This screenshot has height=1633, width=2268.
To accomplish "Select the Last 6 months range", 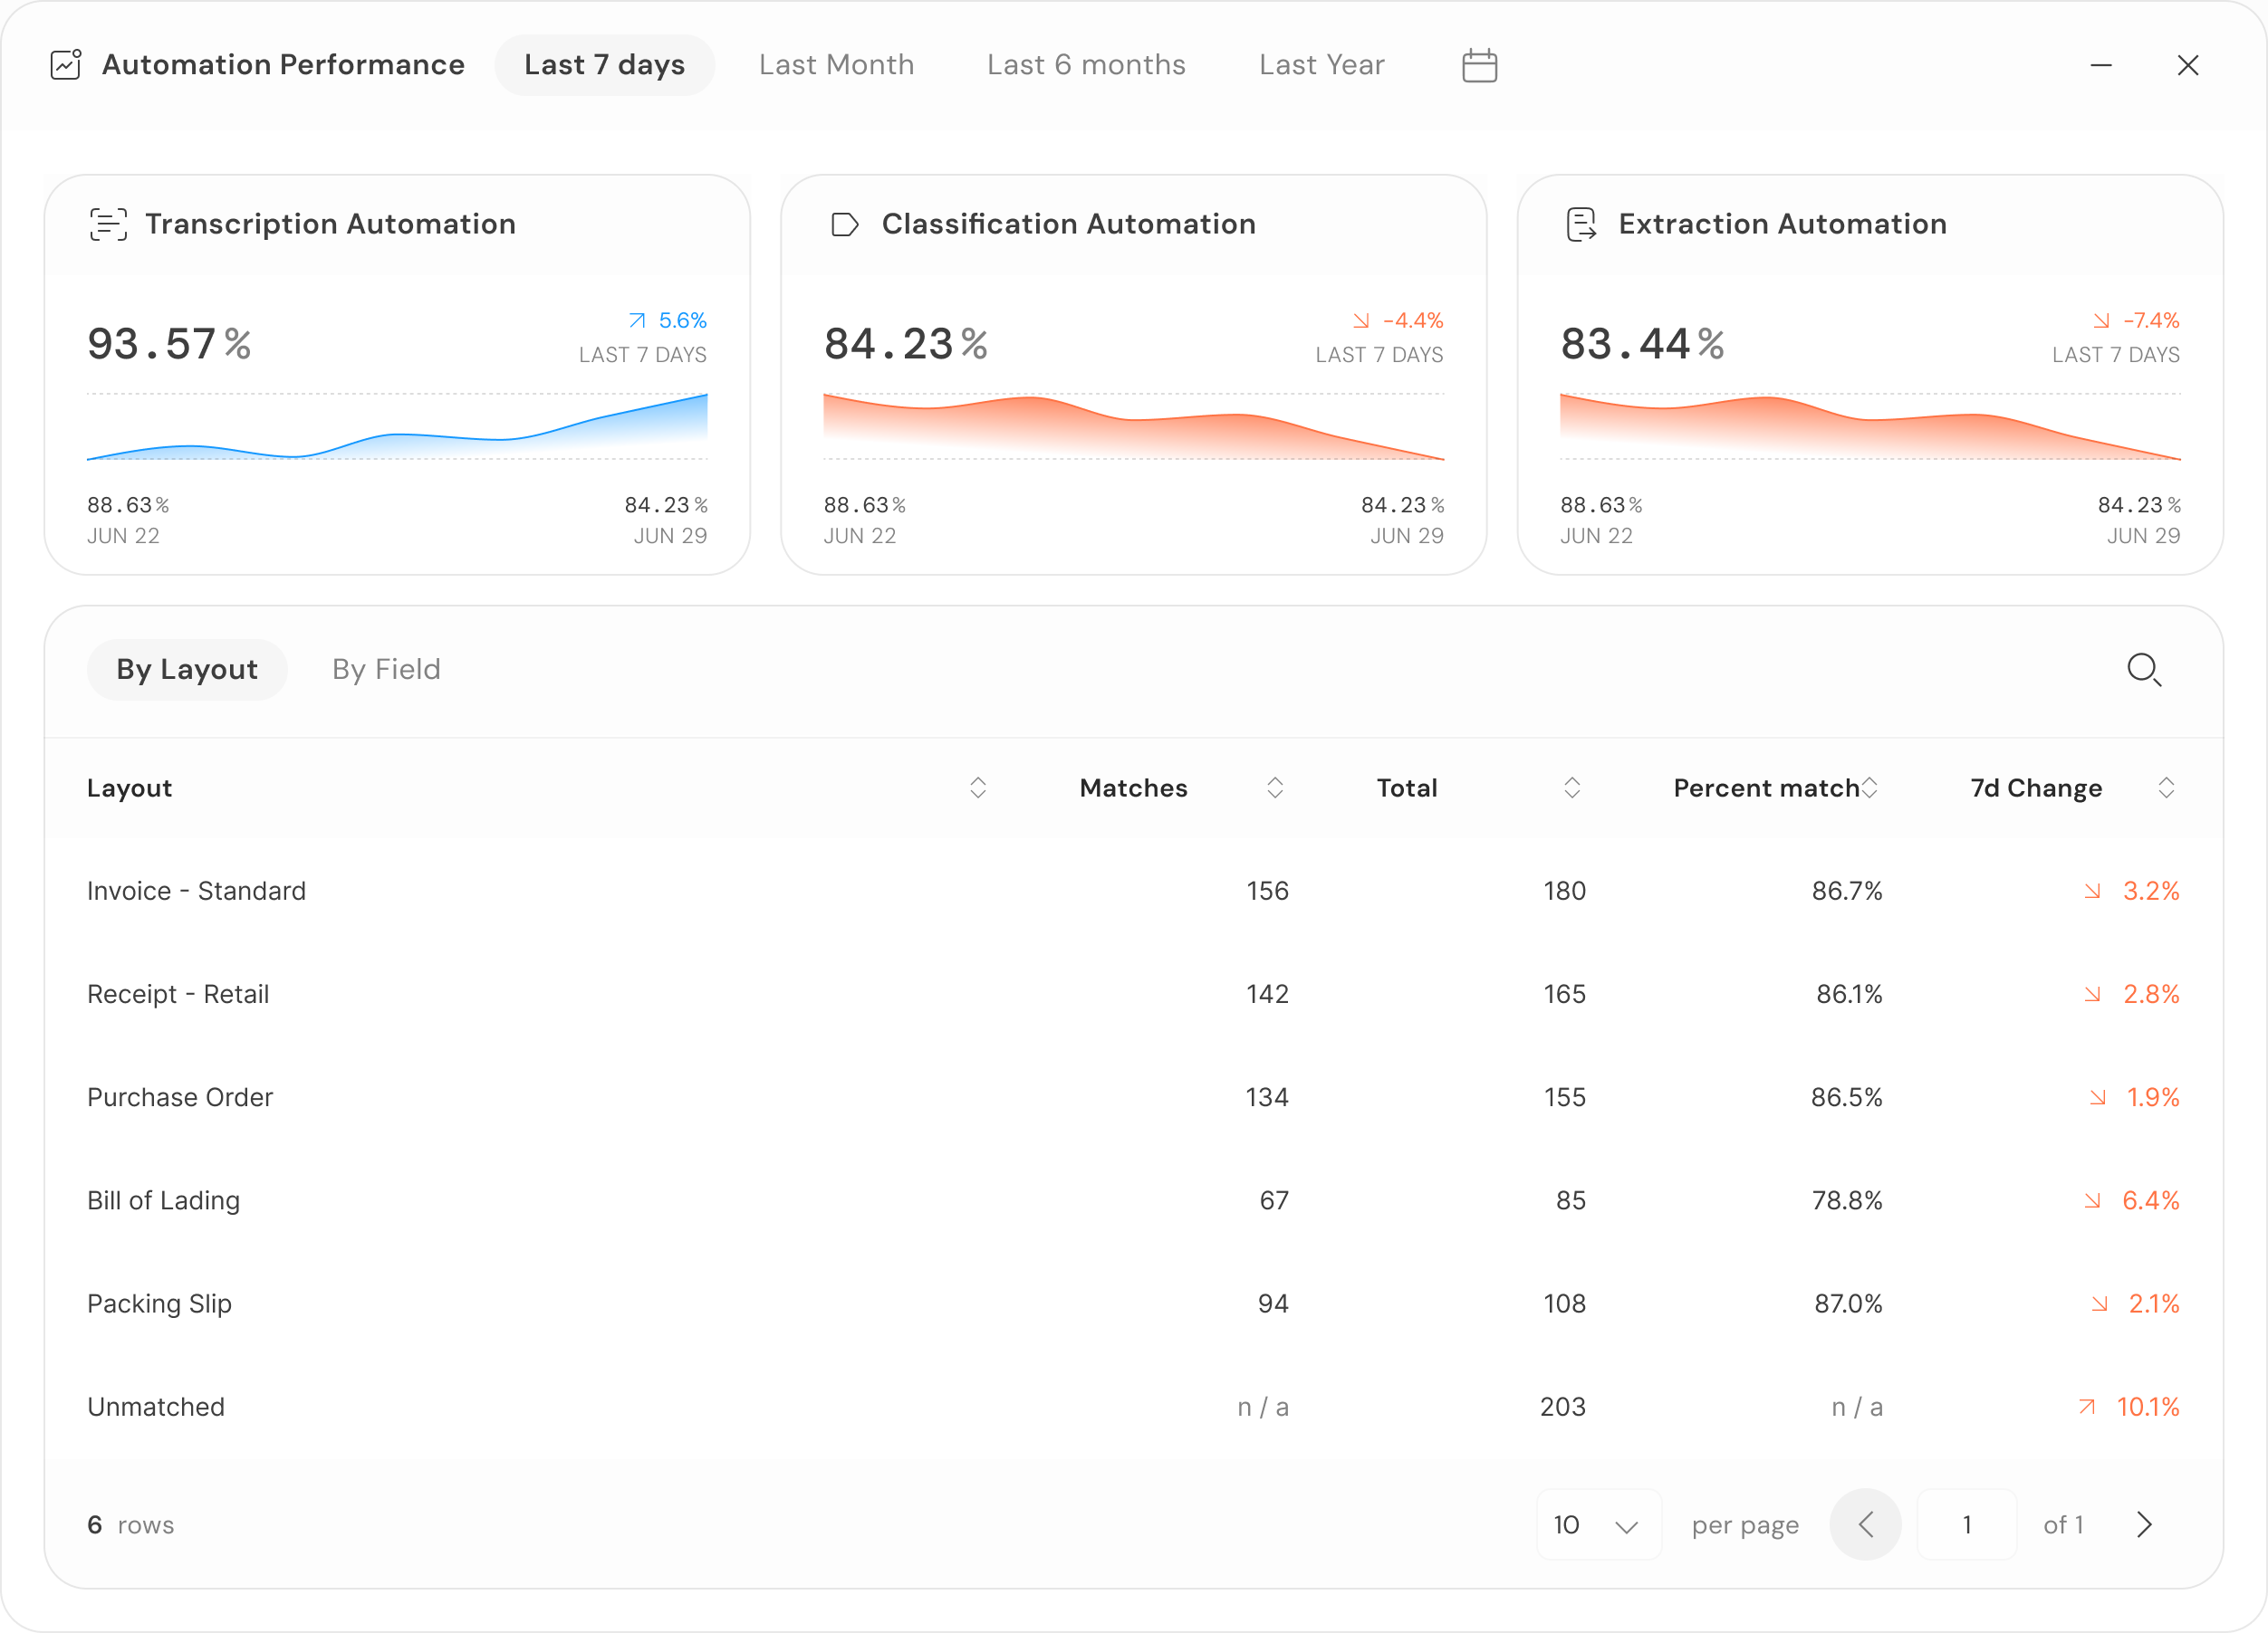I will pyautogui.click(x=1086, y=65).
